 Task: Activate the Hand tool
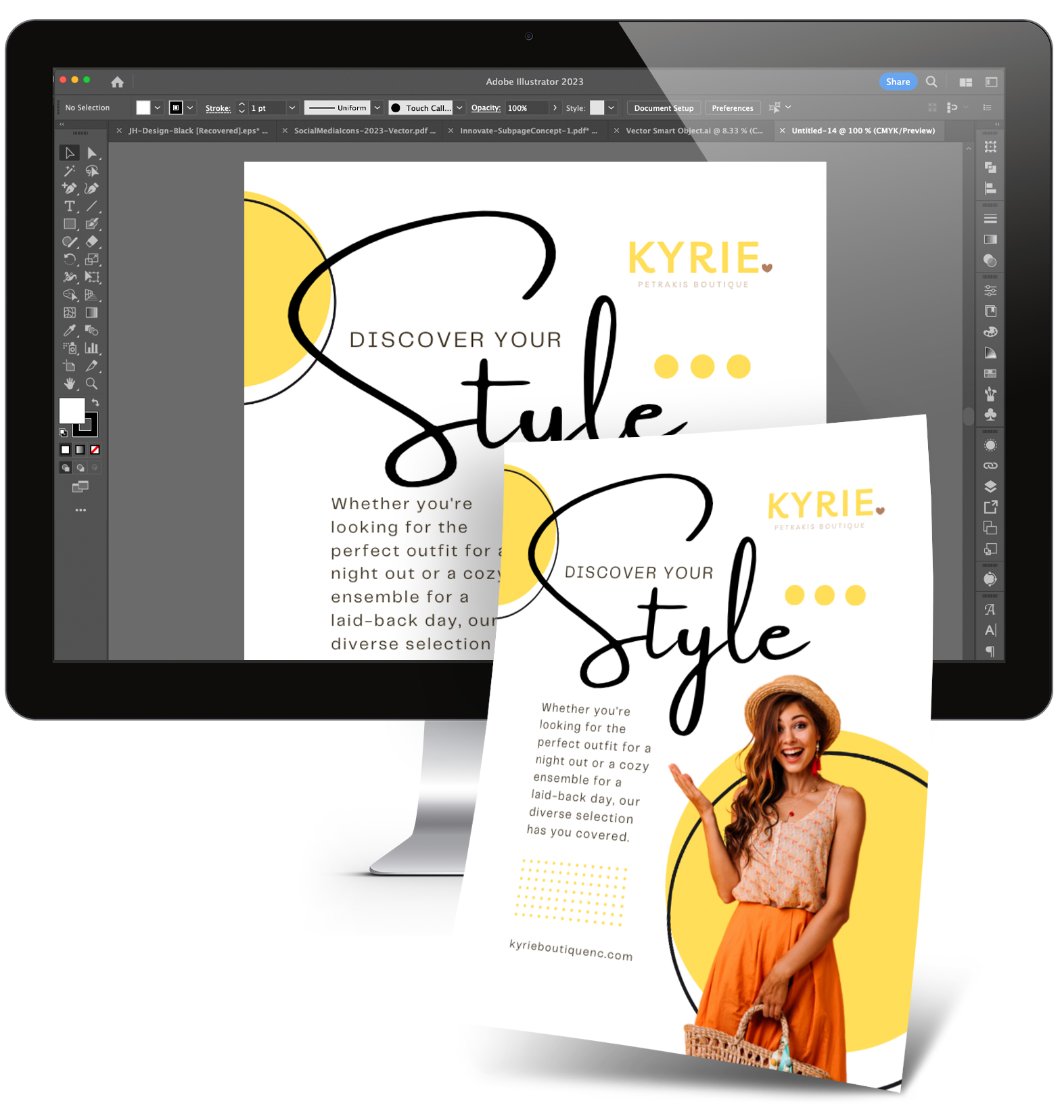click(69, 383)
